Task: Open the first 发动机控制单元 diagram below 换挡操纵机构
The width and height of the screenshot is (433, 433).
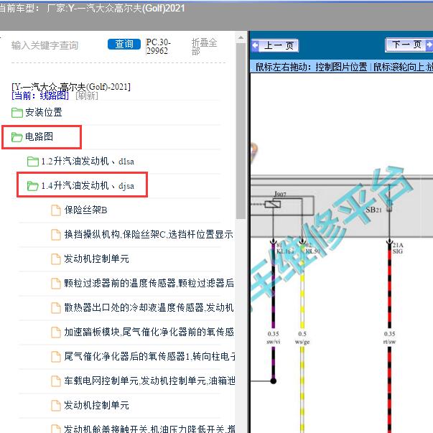Action: (x=96, y=259)
